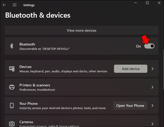Click the Devices keyboard icon

pyautogui.click(x=12, y=69)
